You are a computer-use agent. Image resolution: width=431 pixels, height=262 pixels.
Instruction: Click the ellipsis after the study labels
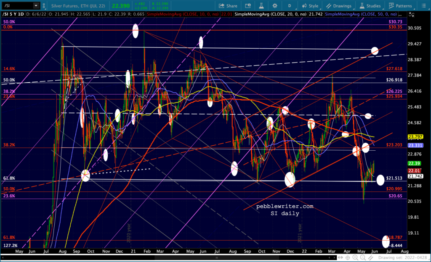[x=401, y=14]
